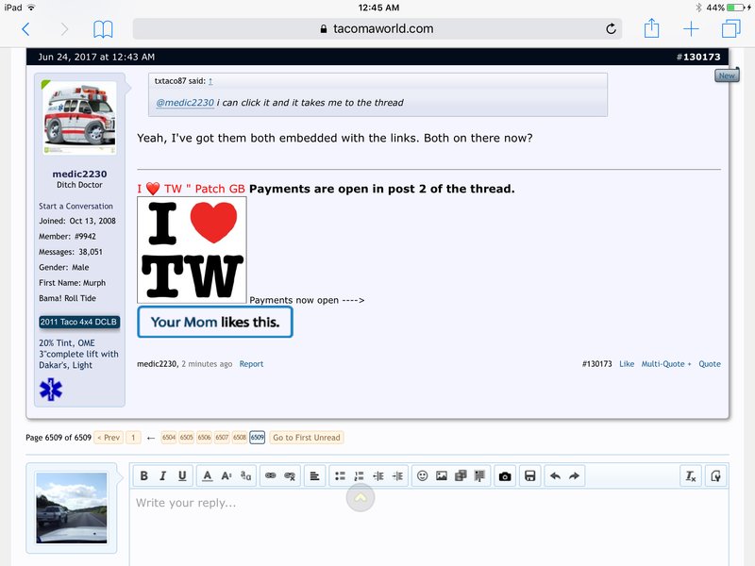The image size is (755, 566).
Task: Open medic2230 profile username link
Action: pyautogui.click(x=79, y=174)
